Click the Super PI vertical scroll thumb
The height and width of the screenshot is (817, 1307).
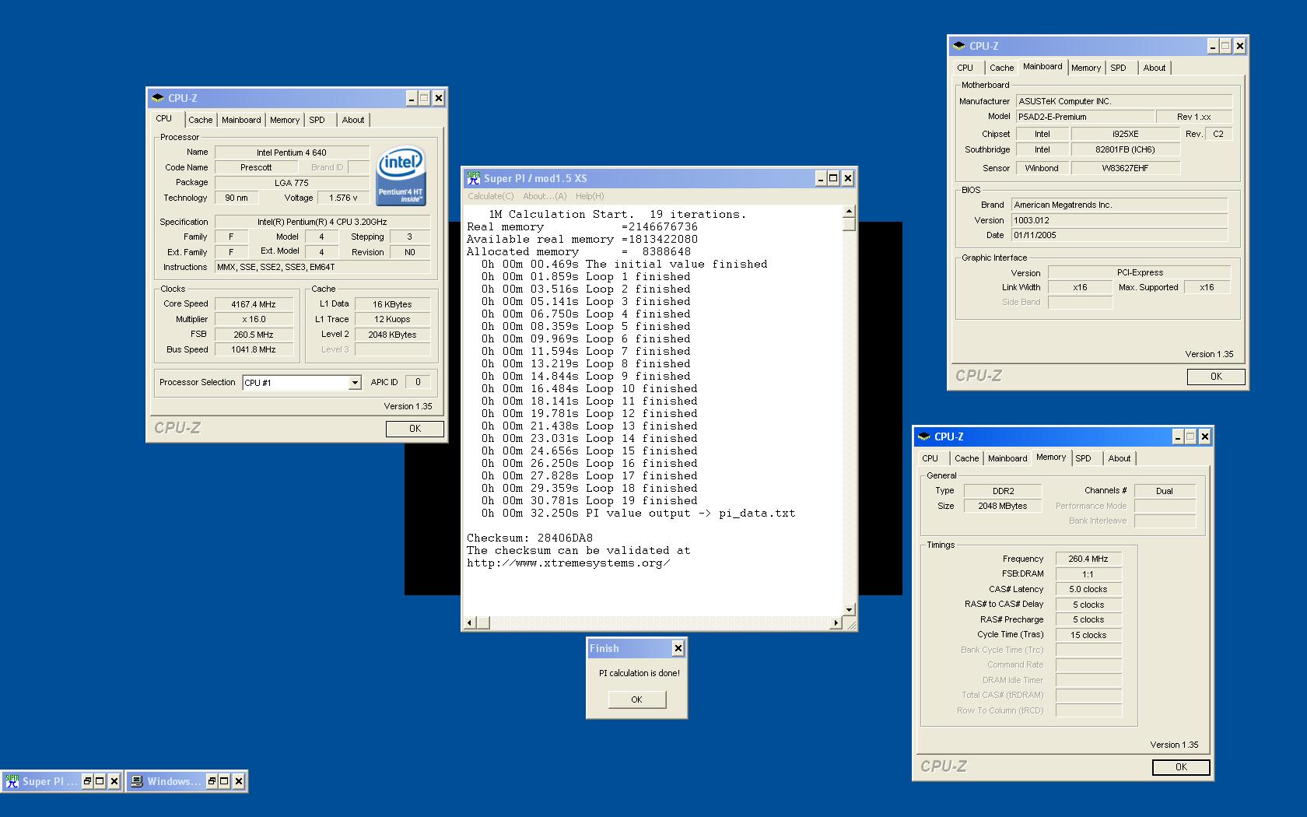[x=849, y=224]
